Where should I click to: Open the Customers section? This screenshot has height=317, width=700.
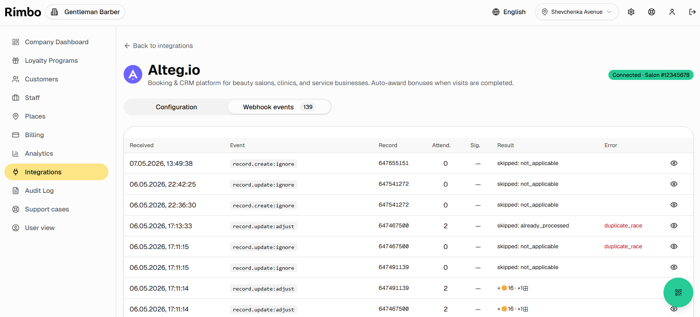pos(57,79)
